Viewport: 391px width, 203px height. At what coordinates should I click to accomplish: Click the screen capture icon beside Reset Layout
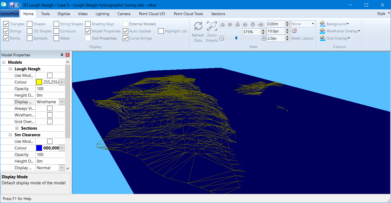point(294,31)
